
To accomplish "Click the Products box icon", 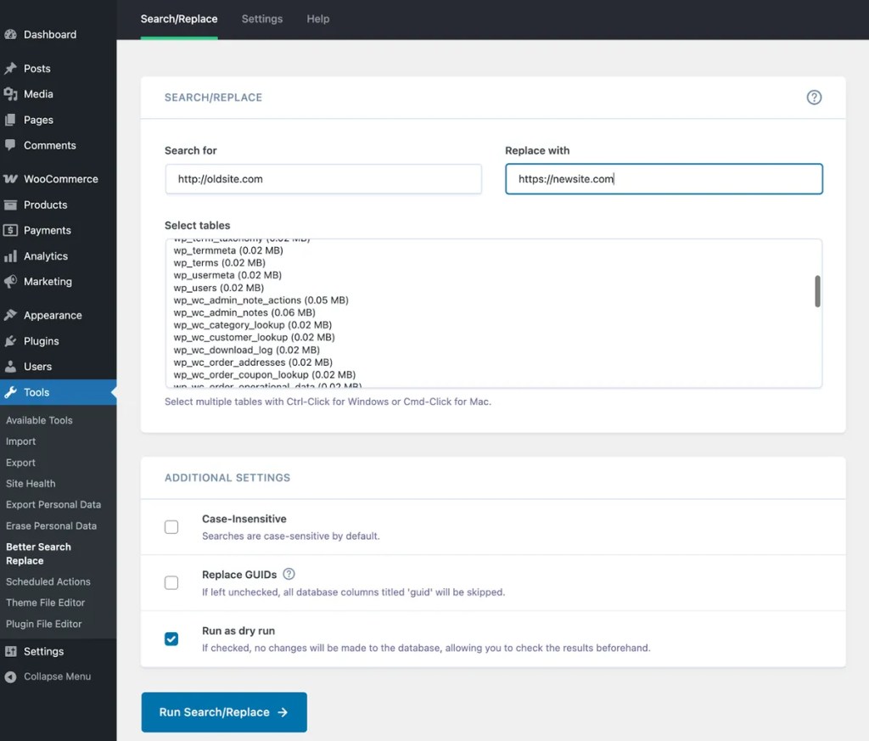I will (10, 205).
